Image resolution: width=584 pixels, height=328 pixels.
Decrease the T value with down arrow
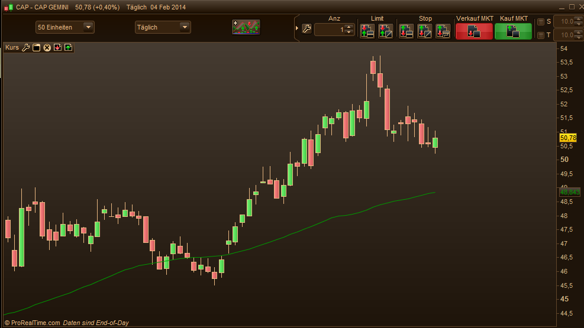(x=579, y=38)
